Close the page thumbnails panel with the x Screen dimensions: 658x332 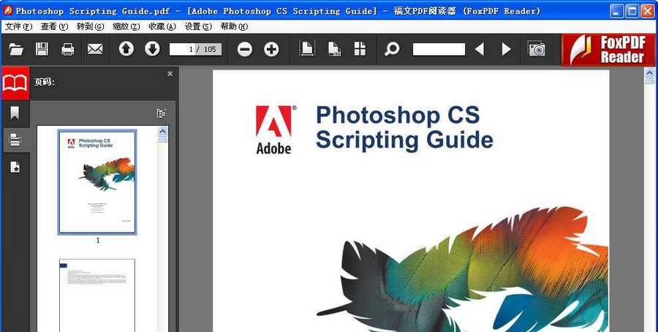tap(170, 74)
